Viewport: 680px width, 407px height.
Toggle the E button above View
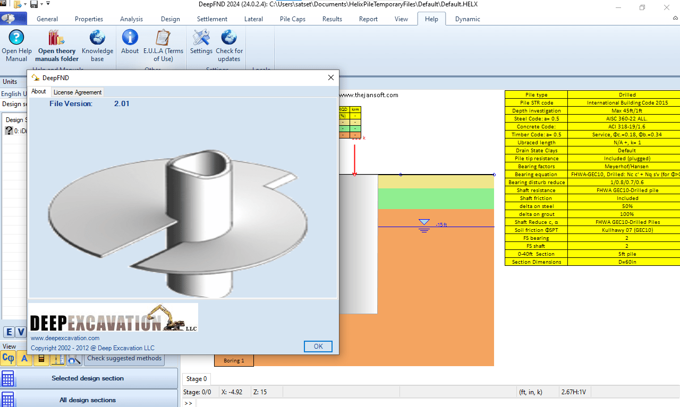[9, 332]
